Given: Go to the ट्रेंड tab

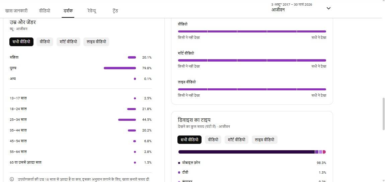Looking at the screenshot, I should [115, 11].
